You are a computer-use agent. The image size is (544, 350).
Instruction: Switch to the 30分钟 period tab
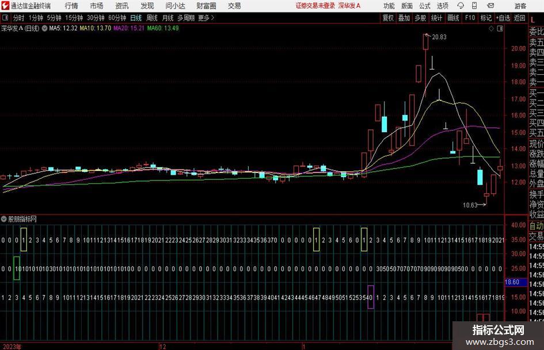(x=96, y=18)
